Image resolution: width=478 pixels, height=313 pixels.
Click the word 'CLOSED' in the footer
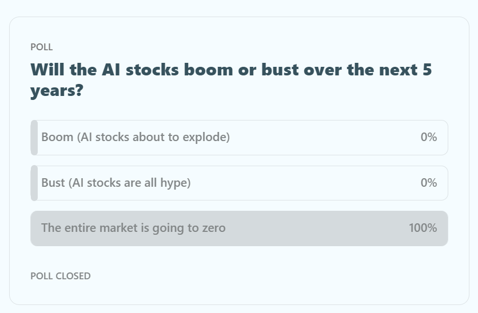pyautogui.click(x=74, y=276)
